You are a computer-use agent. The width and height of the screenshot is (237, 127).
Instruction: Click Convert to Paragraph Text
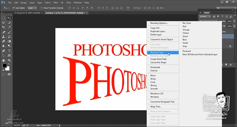163,102
